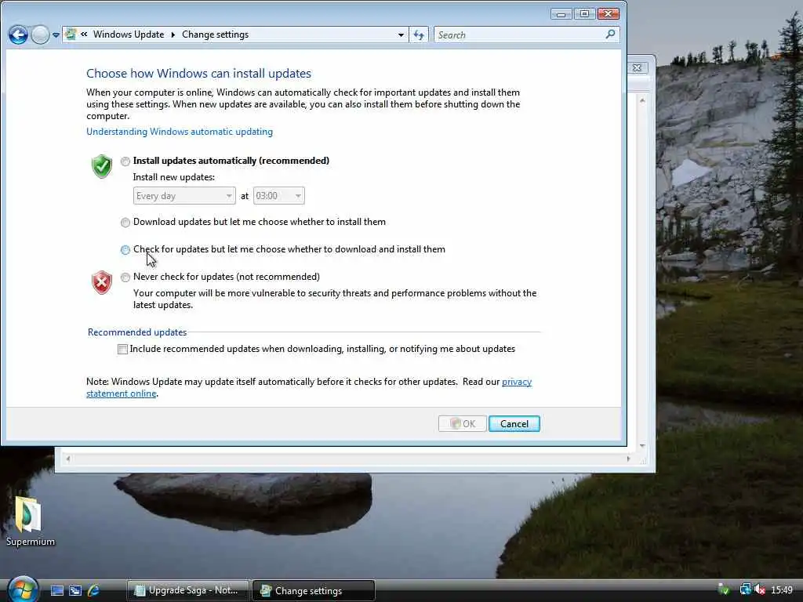This screenshot has height=602, width=803.
Task: Refresh the page with the refresh icon
Action: [x=419, y=34]
